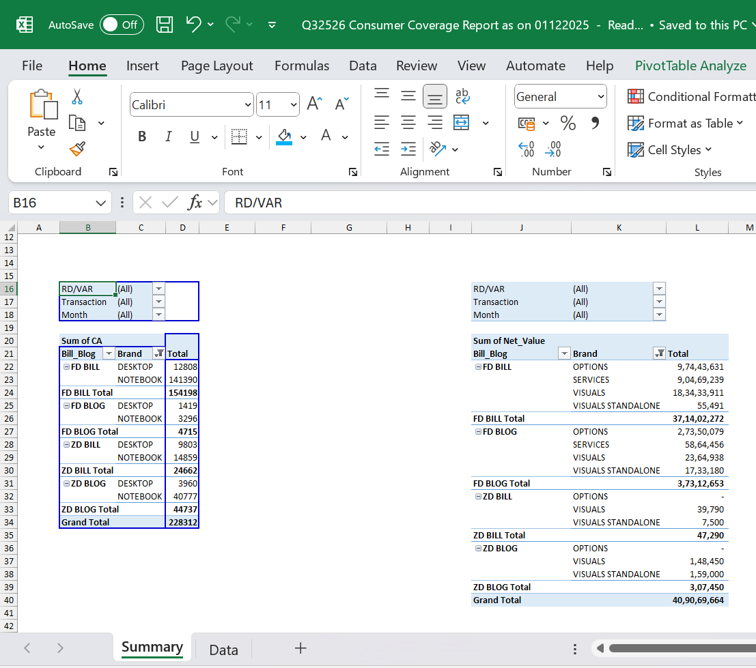Switch to the Data sheet tab
Viewport: 756px width, 668px height.
coord(223,650)
